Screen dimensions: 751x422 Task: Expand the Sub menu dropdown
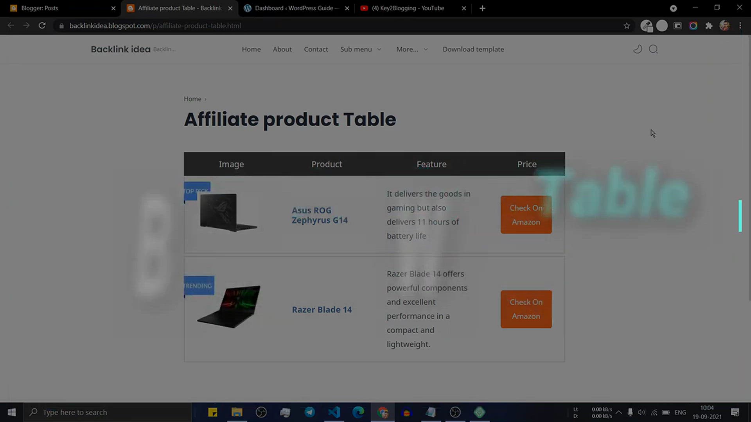pyautogui.click(x=361, y=49)
